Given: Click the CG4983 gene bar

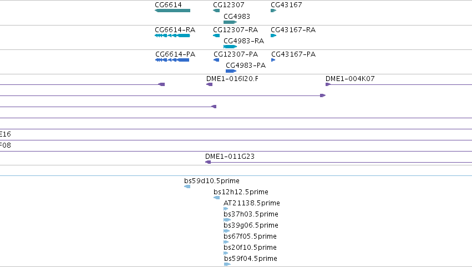Looking at the screenshot, I should pos(230,22).
